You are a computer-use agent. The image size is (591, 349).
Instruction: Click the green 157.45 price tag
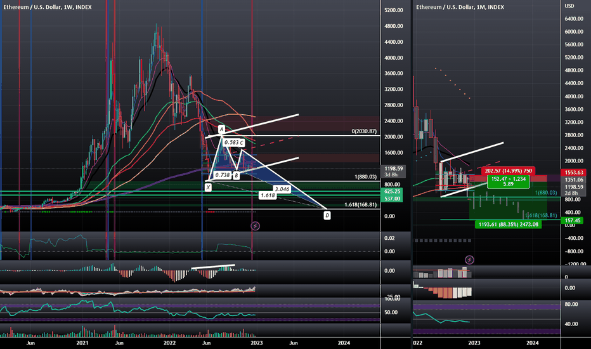pyautogui.click(x=572, y=220)
